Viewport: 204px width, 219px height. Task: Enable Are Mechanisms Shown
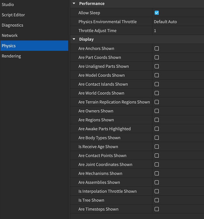[157, 173]
